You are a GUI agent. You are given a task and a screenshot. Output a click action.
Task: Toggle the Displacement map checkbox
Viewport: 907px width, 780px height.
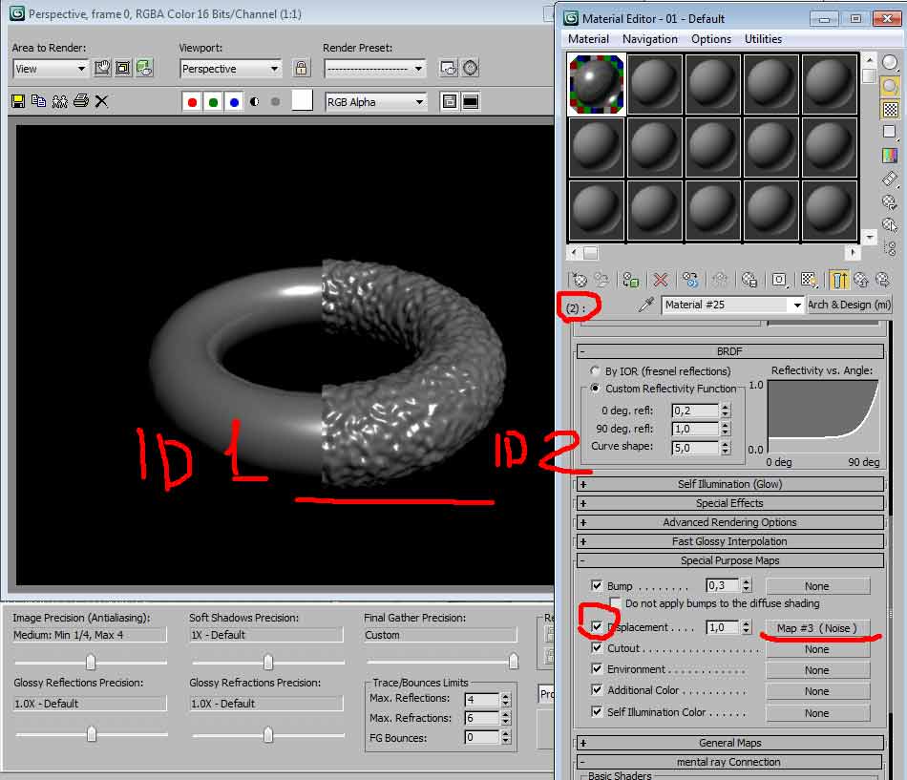click(x=597, y=626)
